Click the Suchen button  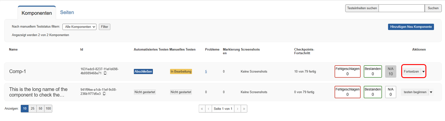coord(433,8)
